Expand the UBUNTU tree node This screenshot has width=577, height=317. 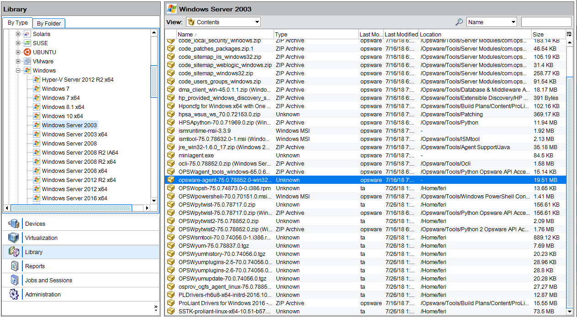[18, 52]
